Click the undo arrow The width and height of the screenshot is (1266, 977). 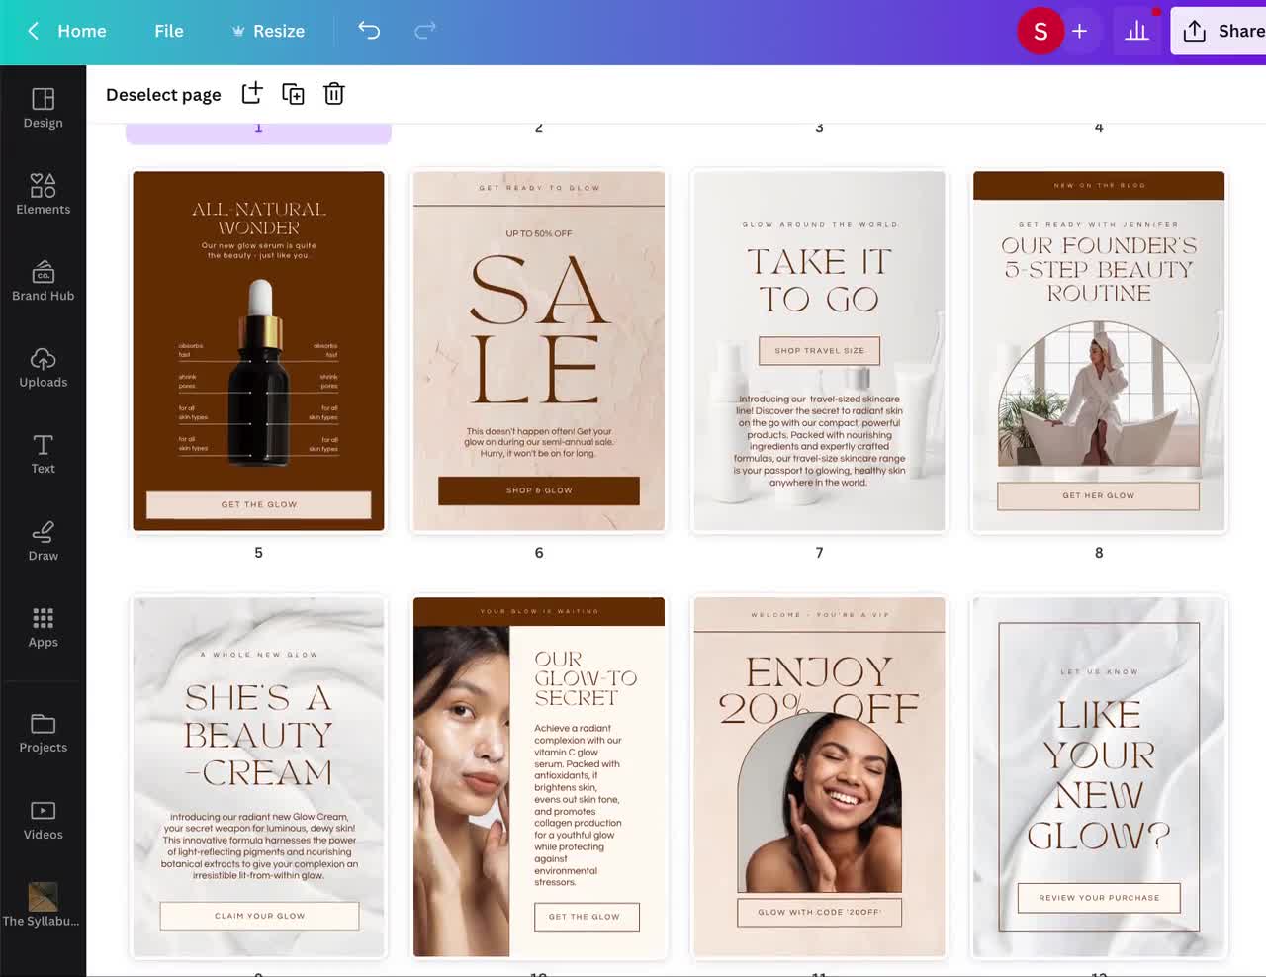point(369,31)
